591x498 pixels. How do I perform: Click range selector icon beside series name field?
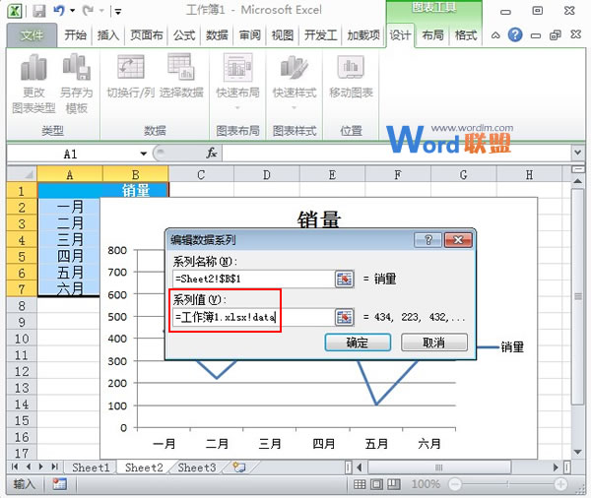[345, 280]
